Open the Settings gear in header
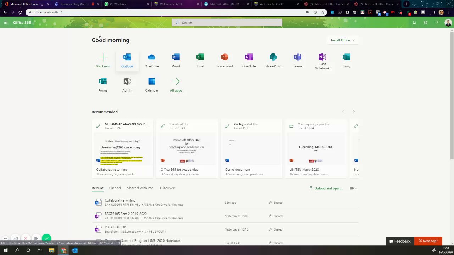Viewport: 454px width, 255px height. 425,22
